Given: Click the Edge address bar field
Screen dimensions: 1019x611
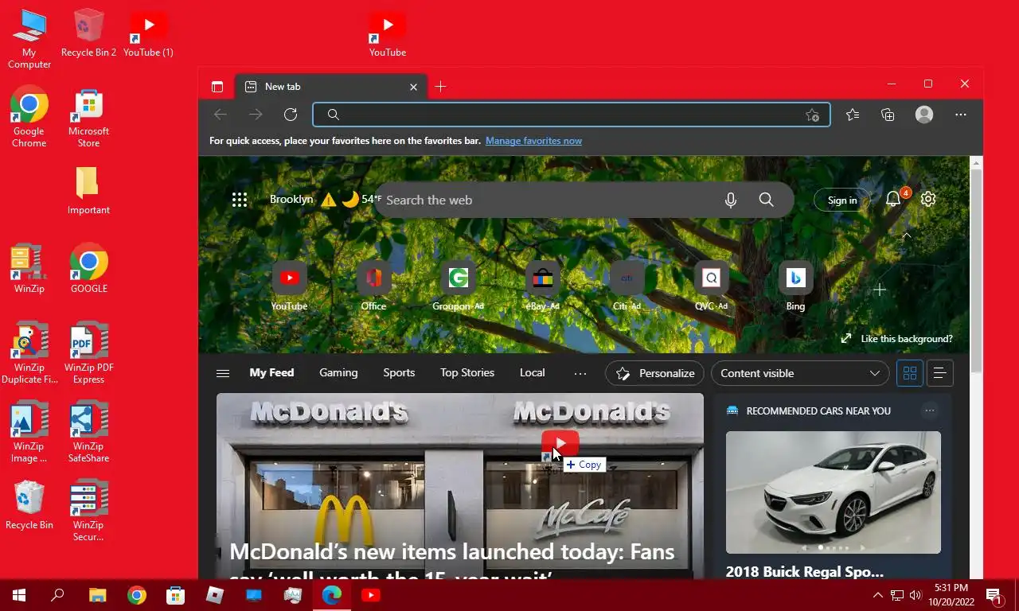Looking at the screenshot, I should (x=571, y=115).
